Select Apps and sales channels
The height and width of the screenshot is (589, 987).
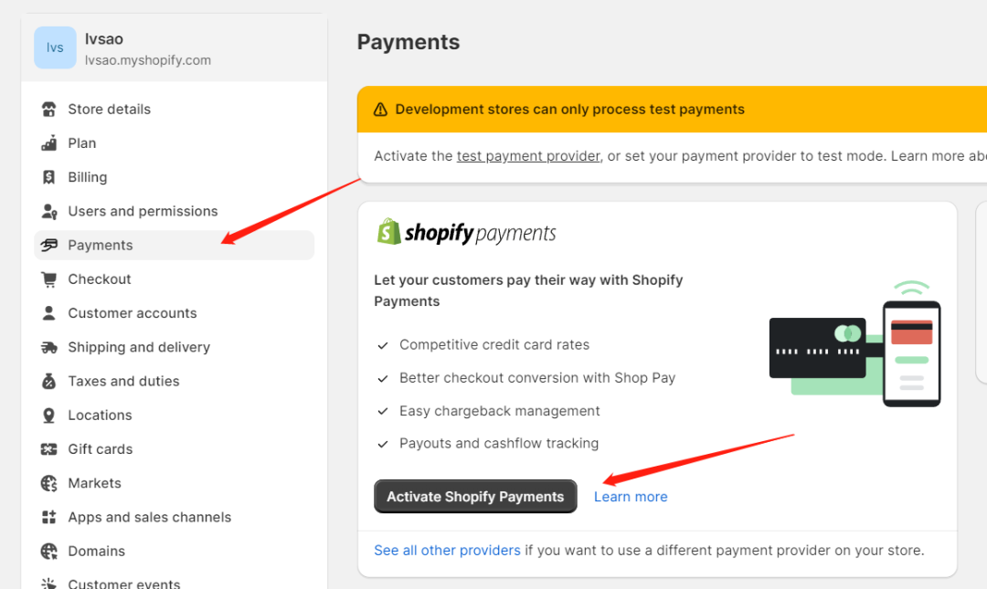tap(149, 517)
